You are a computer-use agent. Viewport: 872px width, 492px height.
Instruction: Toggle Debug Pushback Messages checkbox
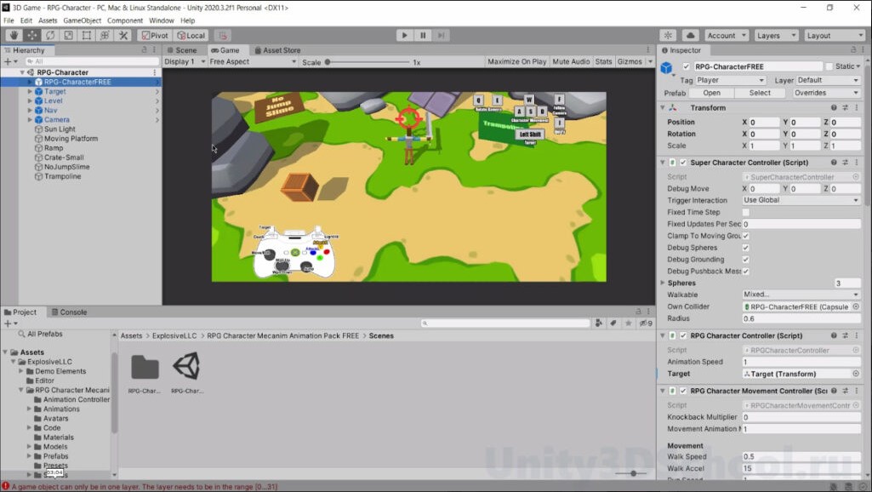[746, 271]
